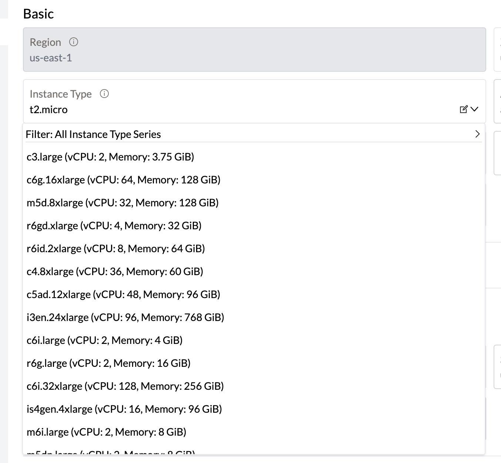Choose is4gen.4xlarge instance type
The width and height of the screenshot is (501, 463).
124,409
